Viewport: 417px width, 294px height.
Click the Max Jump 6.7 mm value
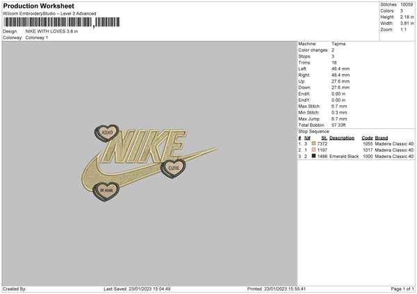[339, 119]
